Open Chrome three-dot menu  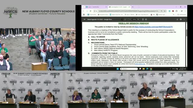point(185,11)
